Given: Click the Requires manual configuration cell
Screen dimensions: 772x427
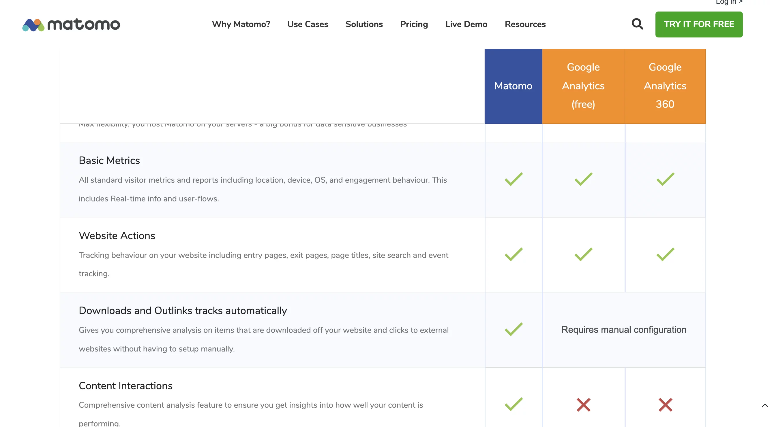Looking at the screenshot, I should [x=624, y=329].
